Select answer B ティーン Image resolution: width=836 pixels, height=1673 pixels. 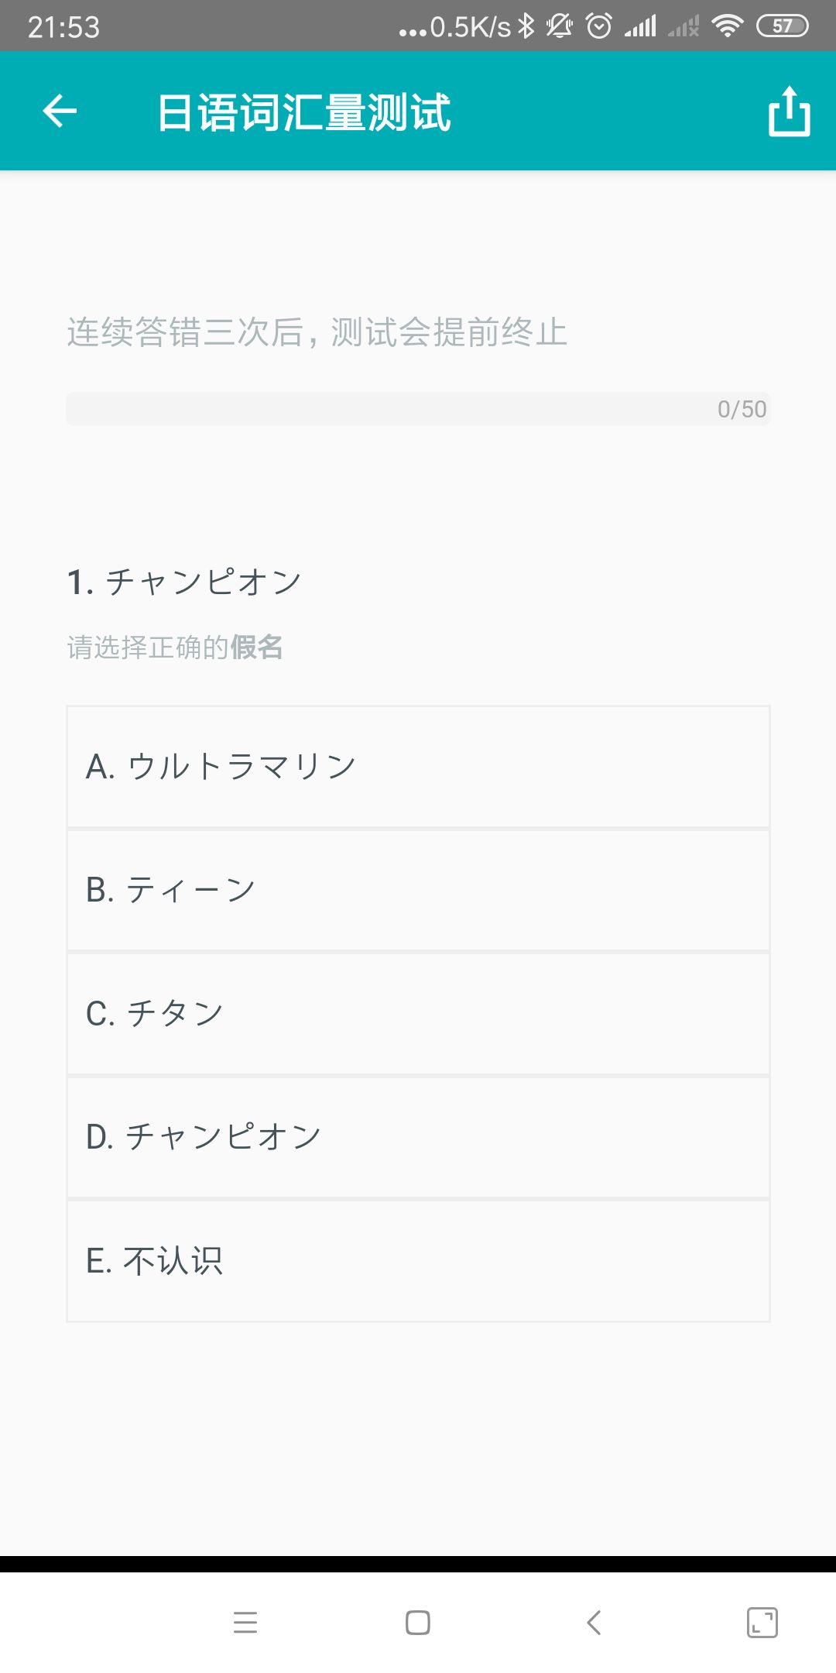pyautogui.click(x=418, y=891)
